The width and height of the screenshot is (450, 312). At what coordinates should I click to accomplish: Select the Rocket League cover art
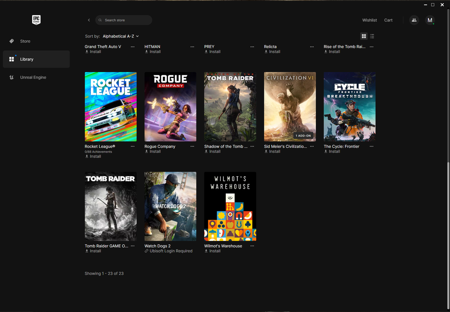tap(110, 106)
